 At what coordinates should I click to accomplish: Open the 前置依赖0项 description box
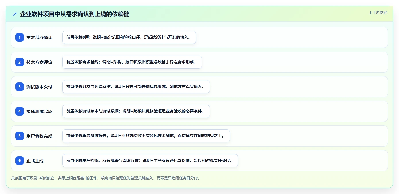pyautogui.click(x=129, y=37)
